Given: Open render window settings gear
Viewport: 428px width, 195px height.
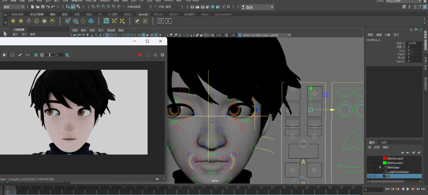Looking at the screenshot, I should click(162, 55).
